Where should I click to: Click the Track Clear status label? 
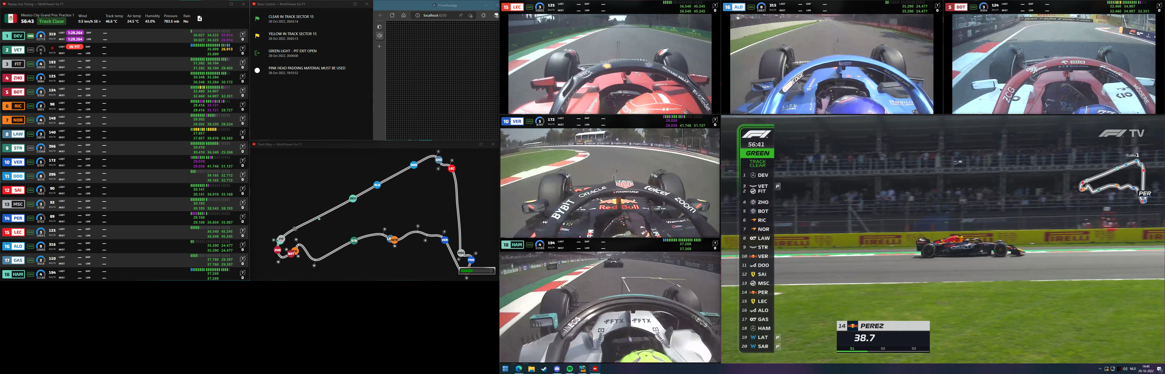pos(51,21)
